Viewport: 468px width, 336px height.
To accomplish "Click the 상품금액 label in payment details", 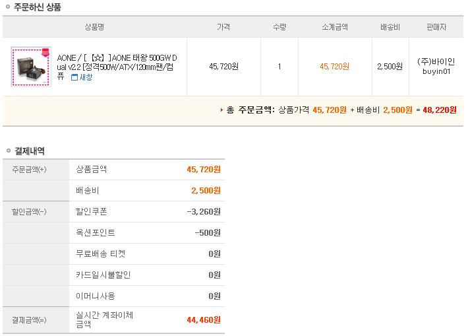I will tap(92, 170).
